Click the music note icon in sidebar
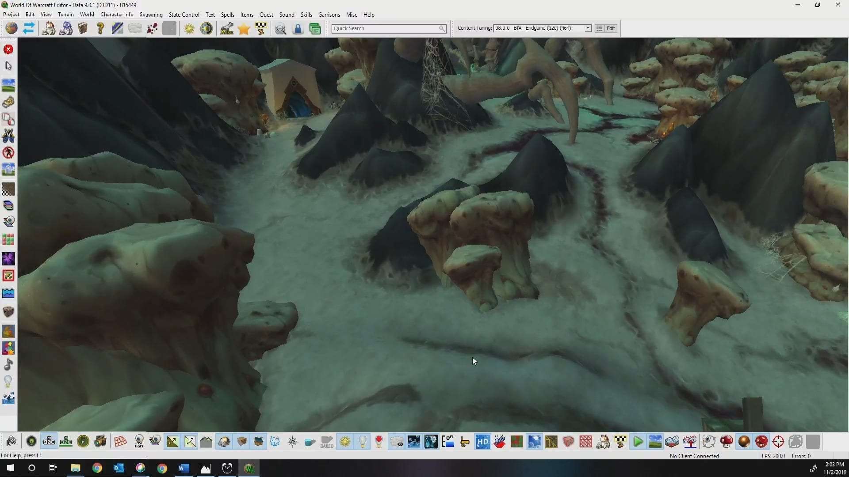 click(x=8, y=364)
